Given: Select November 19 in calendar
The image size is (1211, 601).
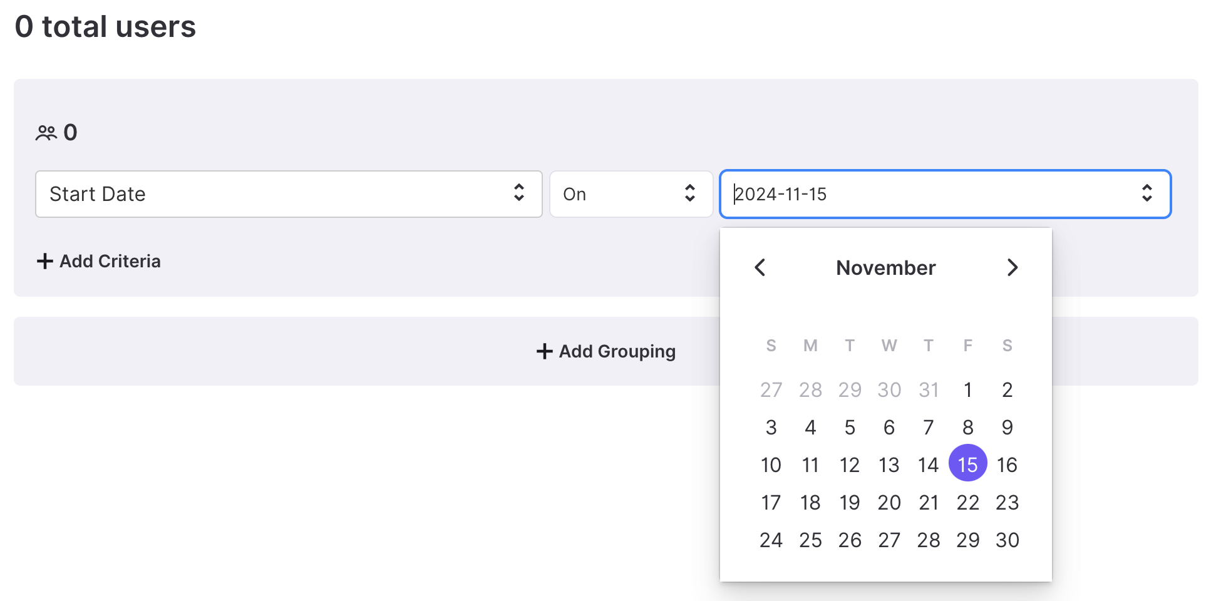Looking at the screenshot, I should 850,503.
